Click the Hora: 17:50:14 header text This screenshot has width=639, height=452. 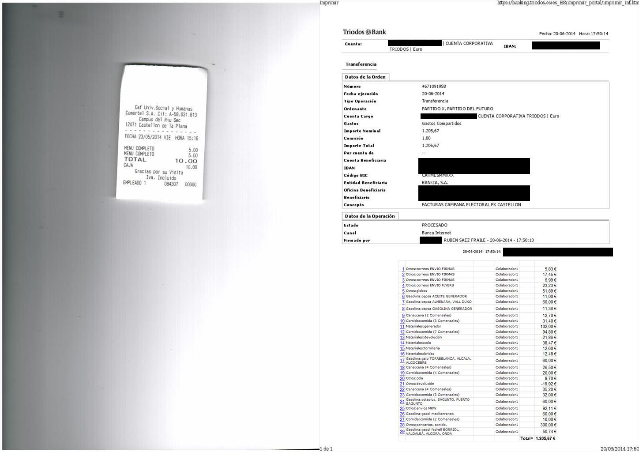pos(594,34)
